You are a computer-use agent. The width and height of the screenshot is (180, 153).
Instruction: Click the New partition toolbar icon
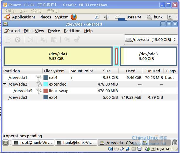pos(8,40)
